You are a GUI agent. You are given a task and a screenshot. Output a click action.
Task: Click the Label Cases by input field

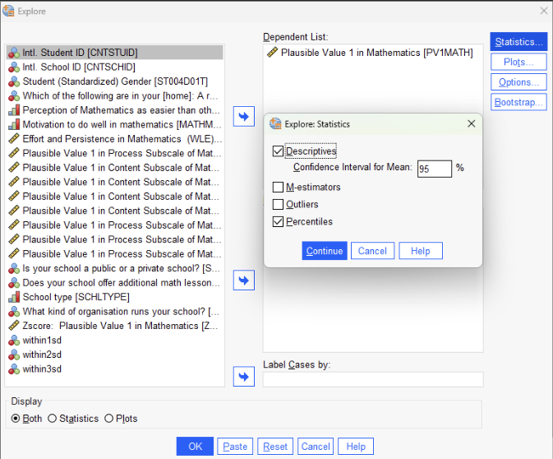tap(373, 379)
